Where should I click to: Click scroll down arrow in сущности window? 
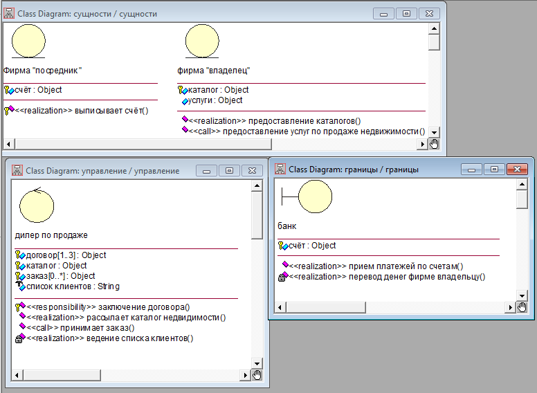point(434,132)
